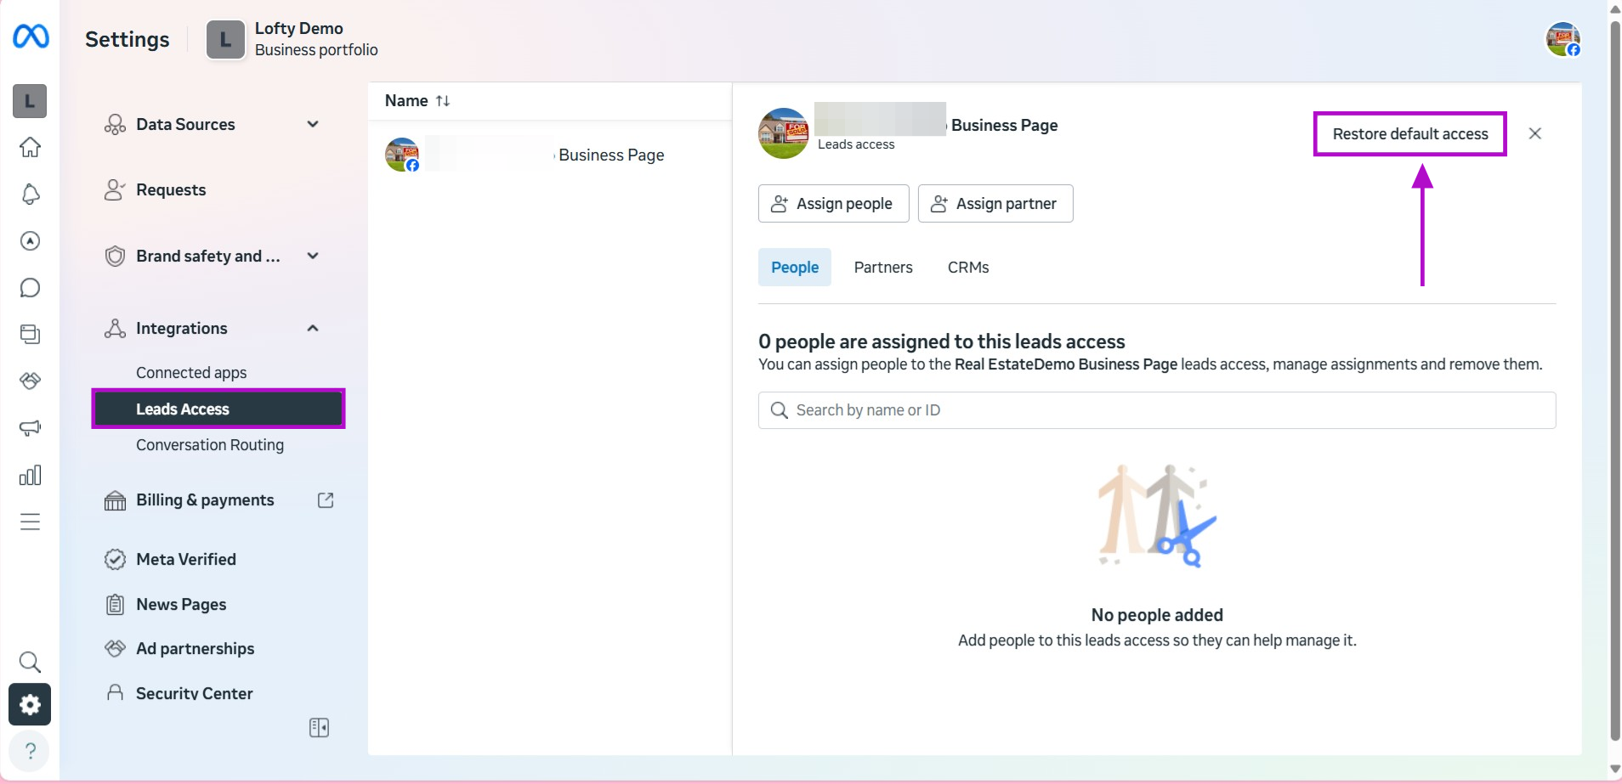Image resolution: width=1622 pixels, height=784 pixels.
Task: Open Insights bar chart icon
Action: coord(31,475)
